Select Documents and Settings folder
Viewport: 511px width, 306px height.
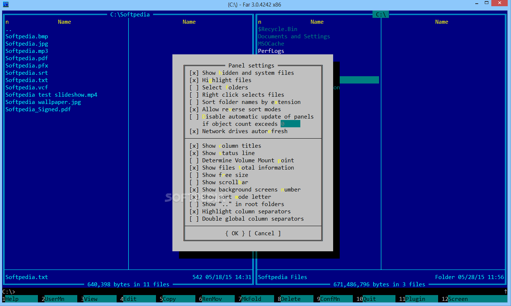294,36
